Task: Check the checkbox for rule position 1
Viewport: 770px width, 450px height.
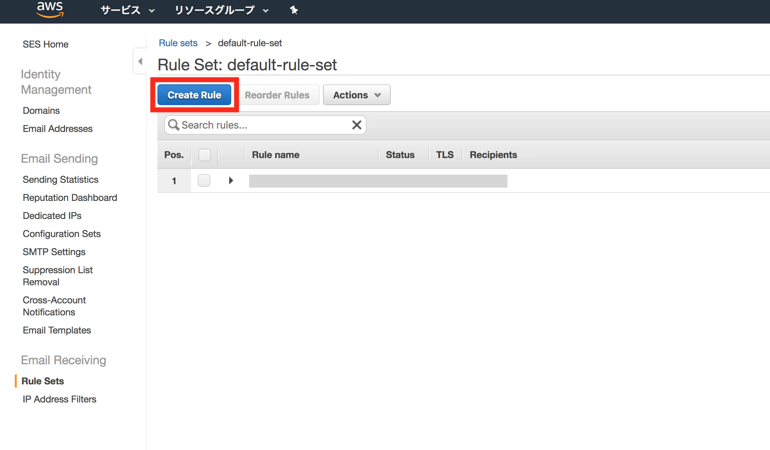Action: (x=204, y=180)
